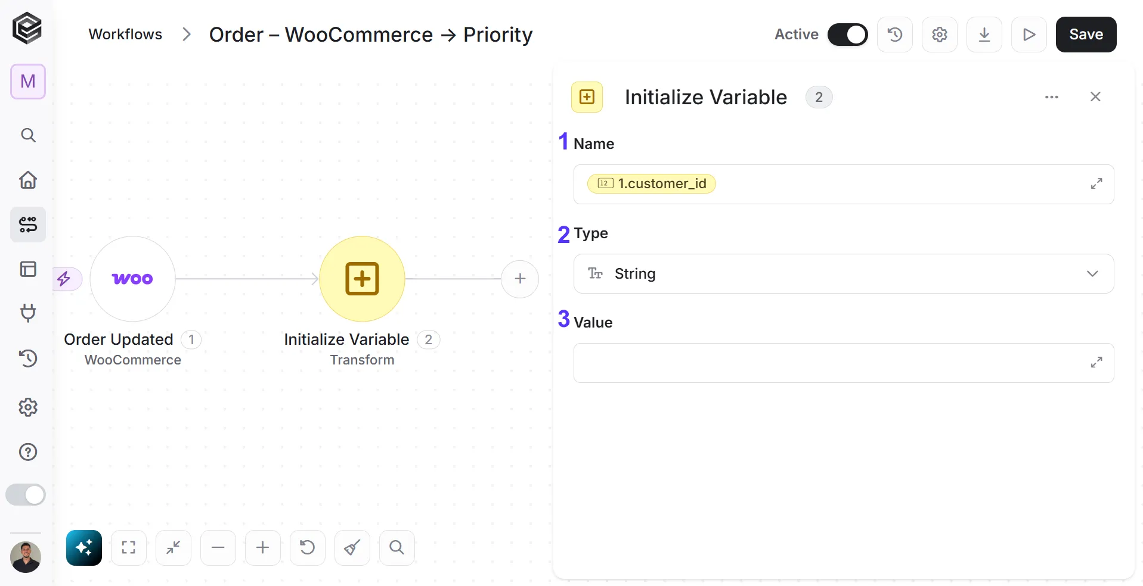1143x586 pixels.
Task: Open workflow version history clock icon
Action: pos(895,35)
